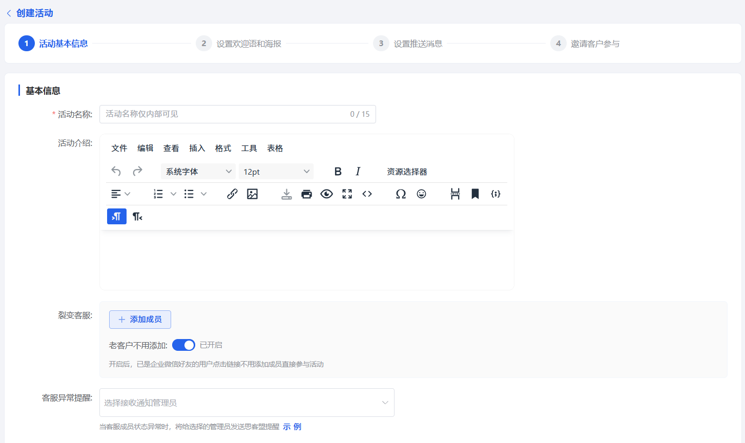Open the 选择接收通知管理员 dropdown

(x=247, y=403)
